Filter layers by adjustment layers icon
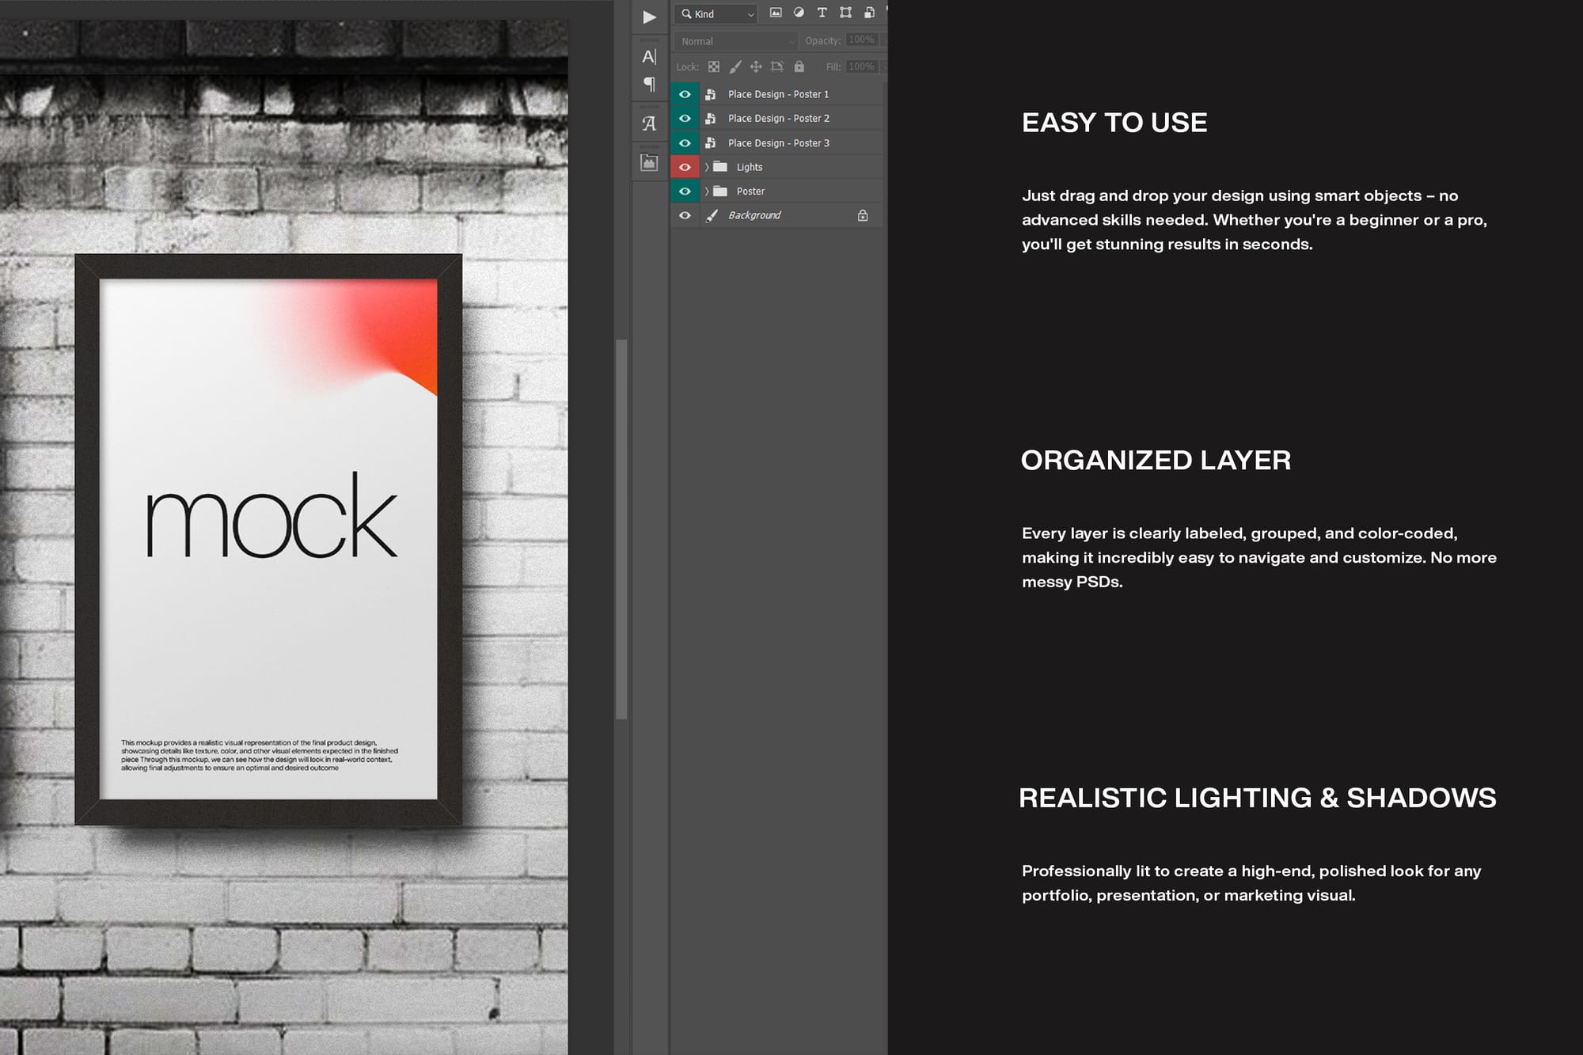Screen dimensions: 1583x1055 tap(799, 13)
